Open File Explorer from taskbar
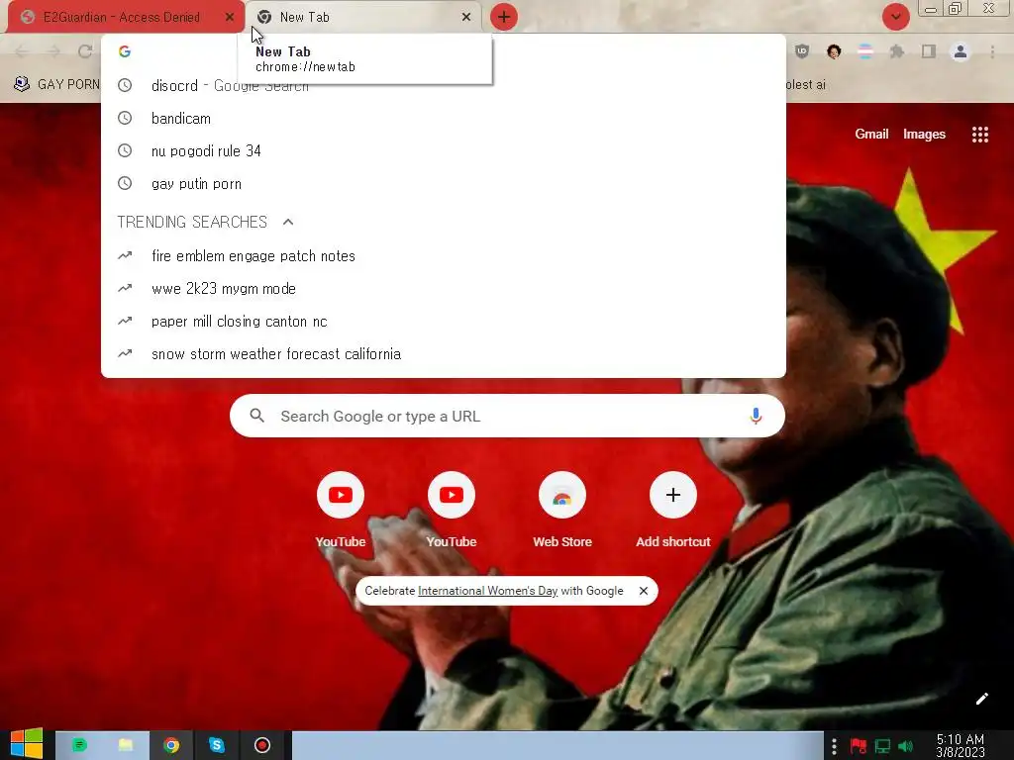Screen dimensions: 1014x760 126,746
